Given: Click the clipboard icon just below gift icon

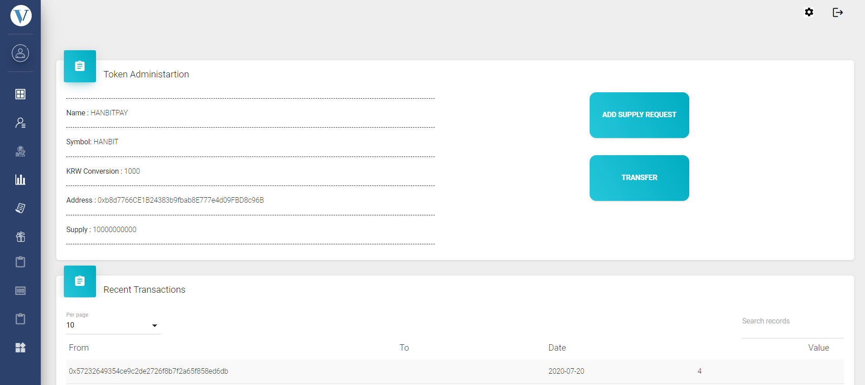Looking at the screenshot, I should click(20, 262).
